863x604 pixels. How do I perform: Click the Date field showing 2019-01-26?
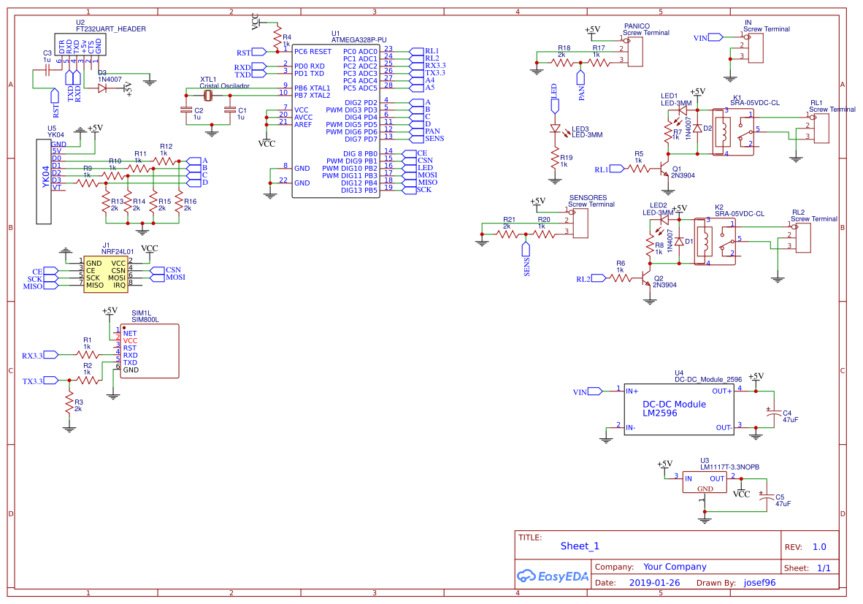coord(653,582)
